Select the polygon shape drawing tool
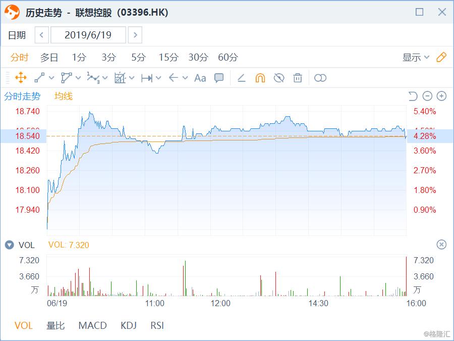454x341 pixels. coord(66,78)
